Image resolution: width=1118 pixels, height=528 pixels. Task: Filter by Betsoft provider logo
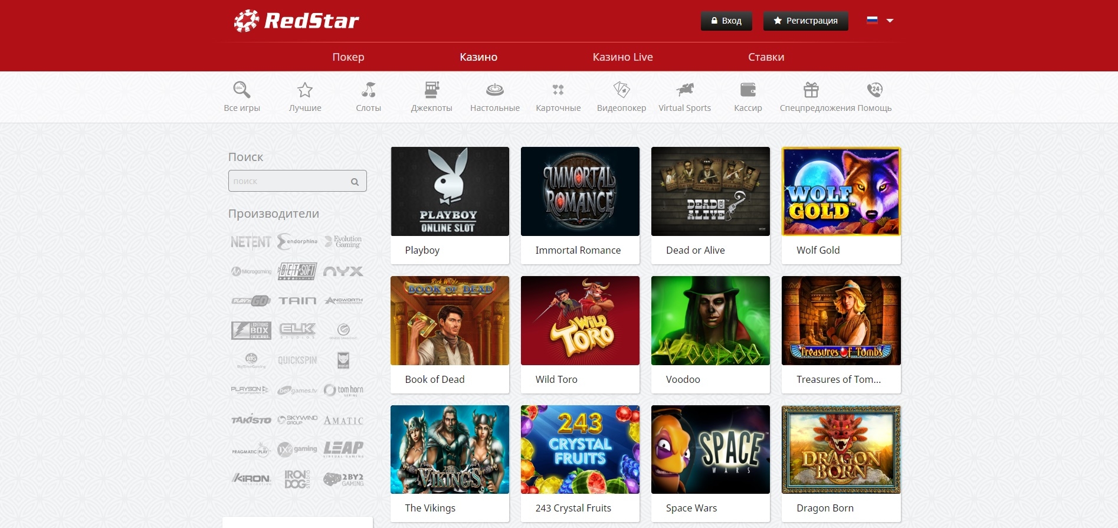(x=297, y=271)
